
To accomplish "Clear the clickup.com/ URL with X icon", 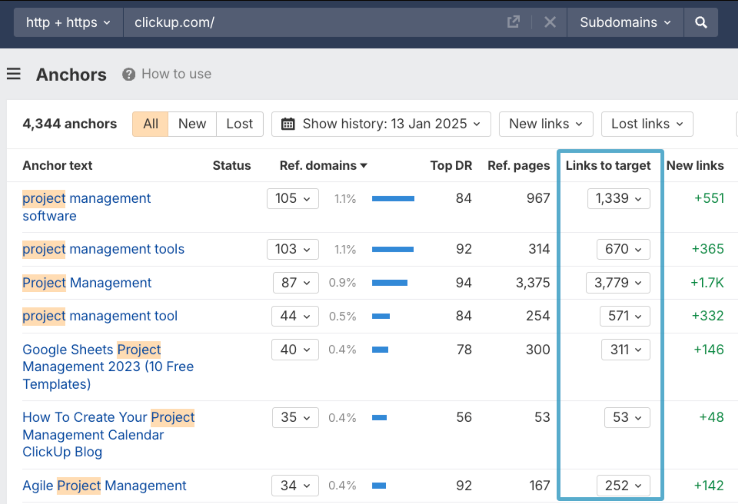I will [x=550, y=22].
